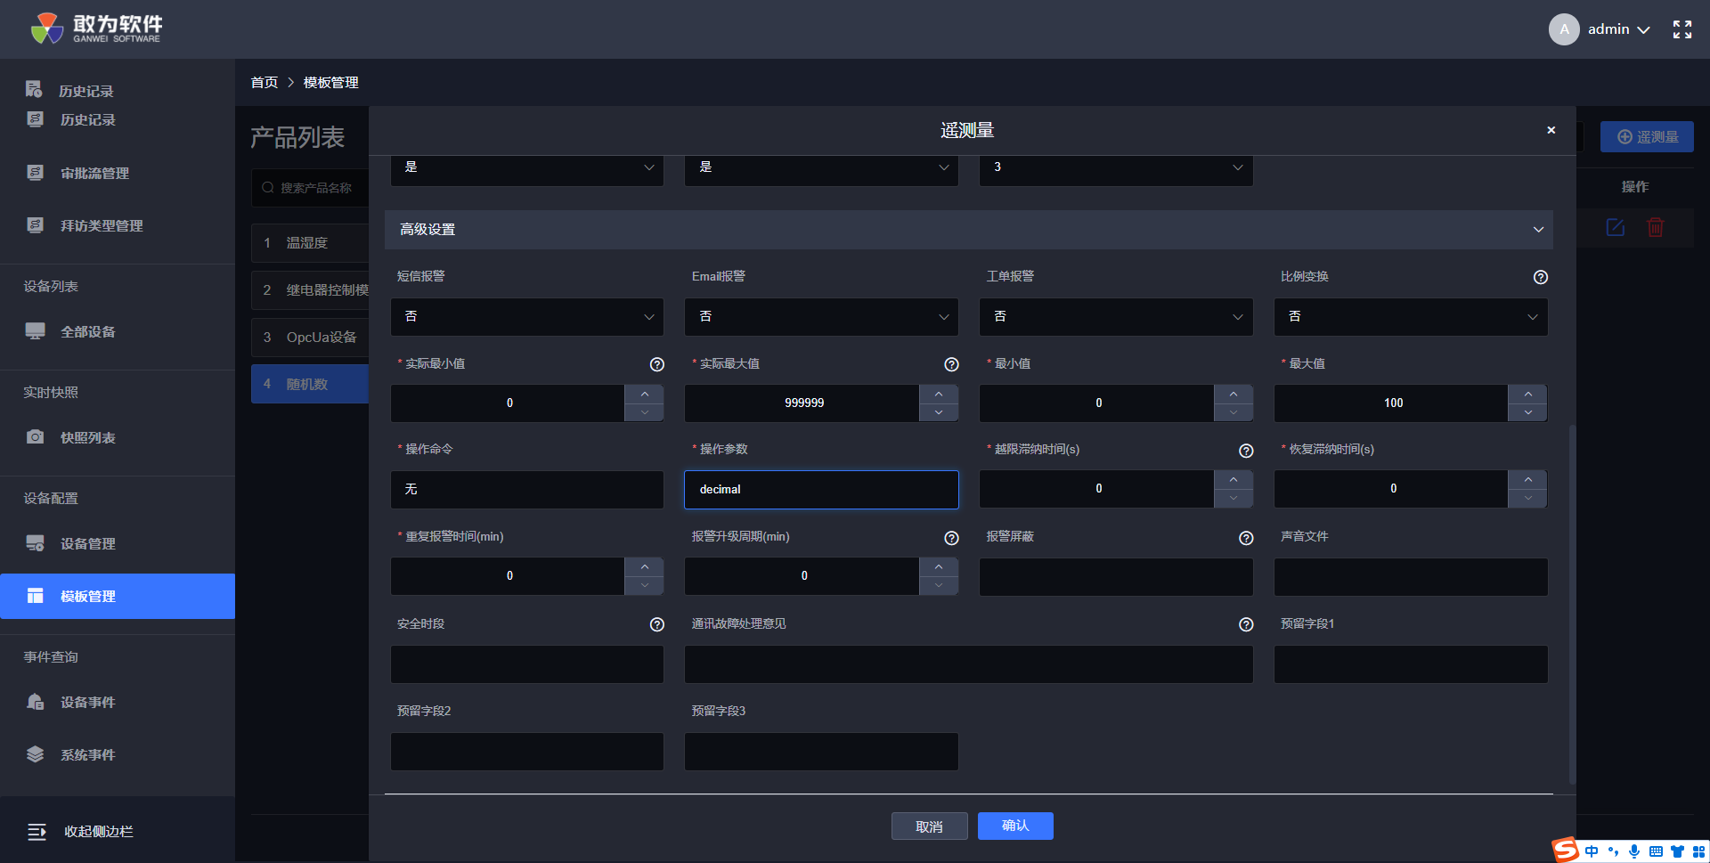Click help icon beside 实际最小值
The height and width of the screenshot is (863, 1710).
pyautogui.click(x=656, y=364)
